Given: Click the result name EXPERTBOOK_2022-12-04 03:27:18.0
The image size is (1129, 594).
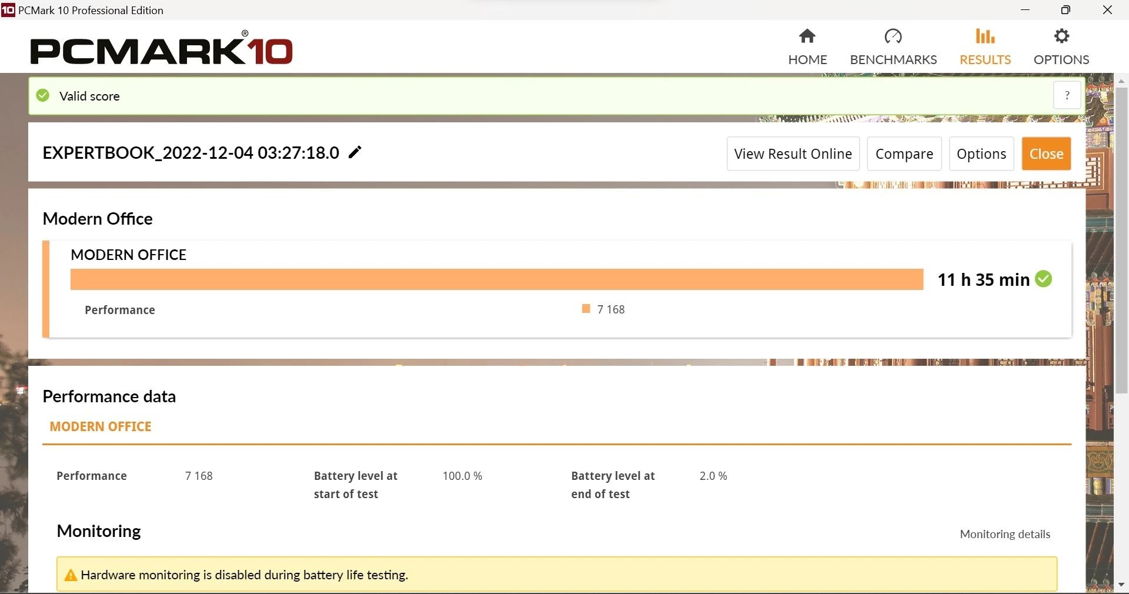Looking at the screenshot, I should (191, 153).
